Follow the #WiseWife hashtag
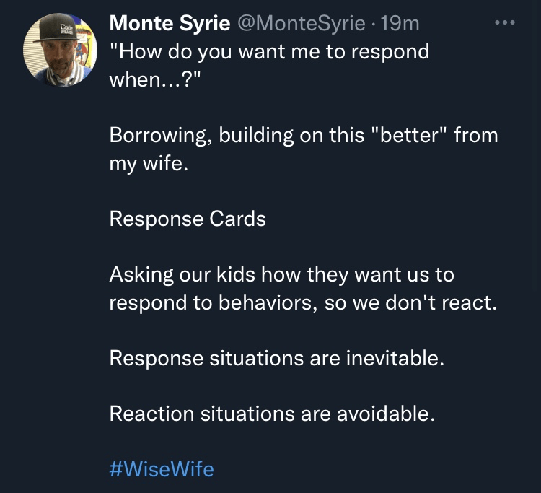 click(162, 469)
